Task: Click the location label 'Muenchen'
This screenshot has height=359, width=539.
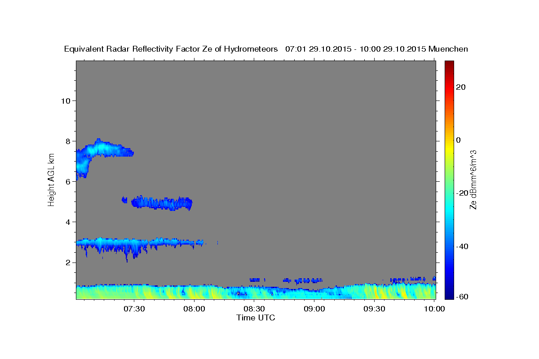Action: [448, 49]
